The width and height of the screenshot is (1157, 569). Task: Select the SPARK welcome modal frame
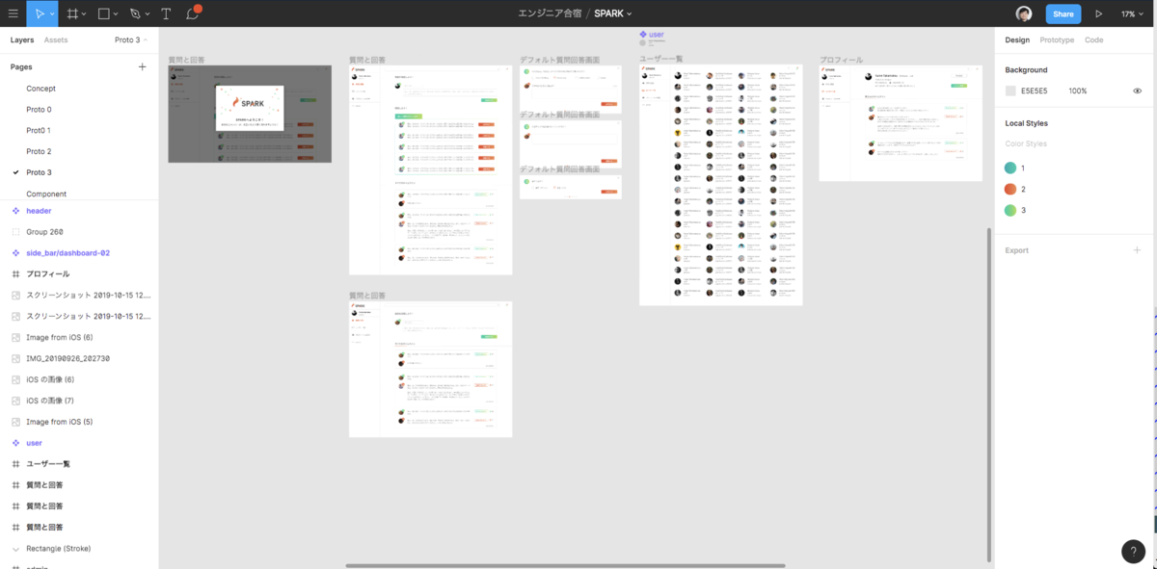[x=250, y=108]
